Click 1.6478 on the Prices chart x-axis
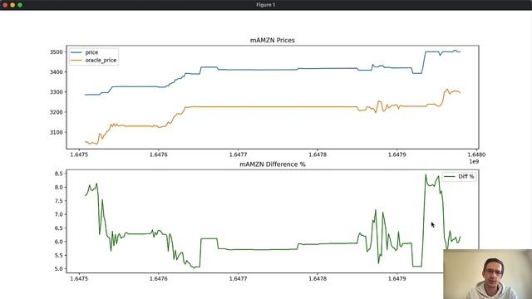Screen dimensions: 532x299 click(x=318, y=154)
